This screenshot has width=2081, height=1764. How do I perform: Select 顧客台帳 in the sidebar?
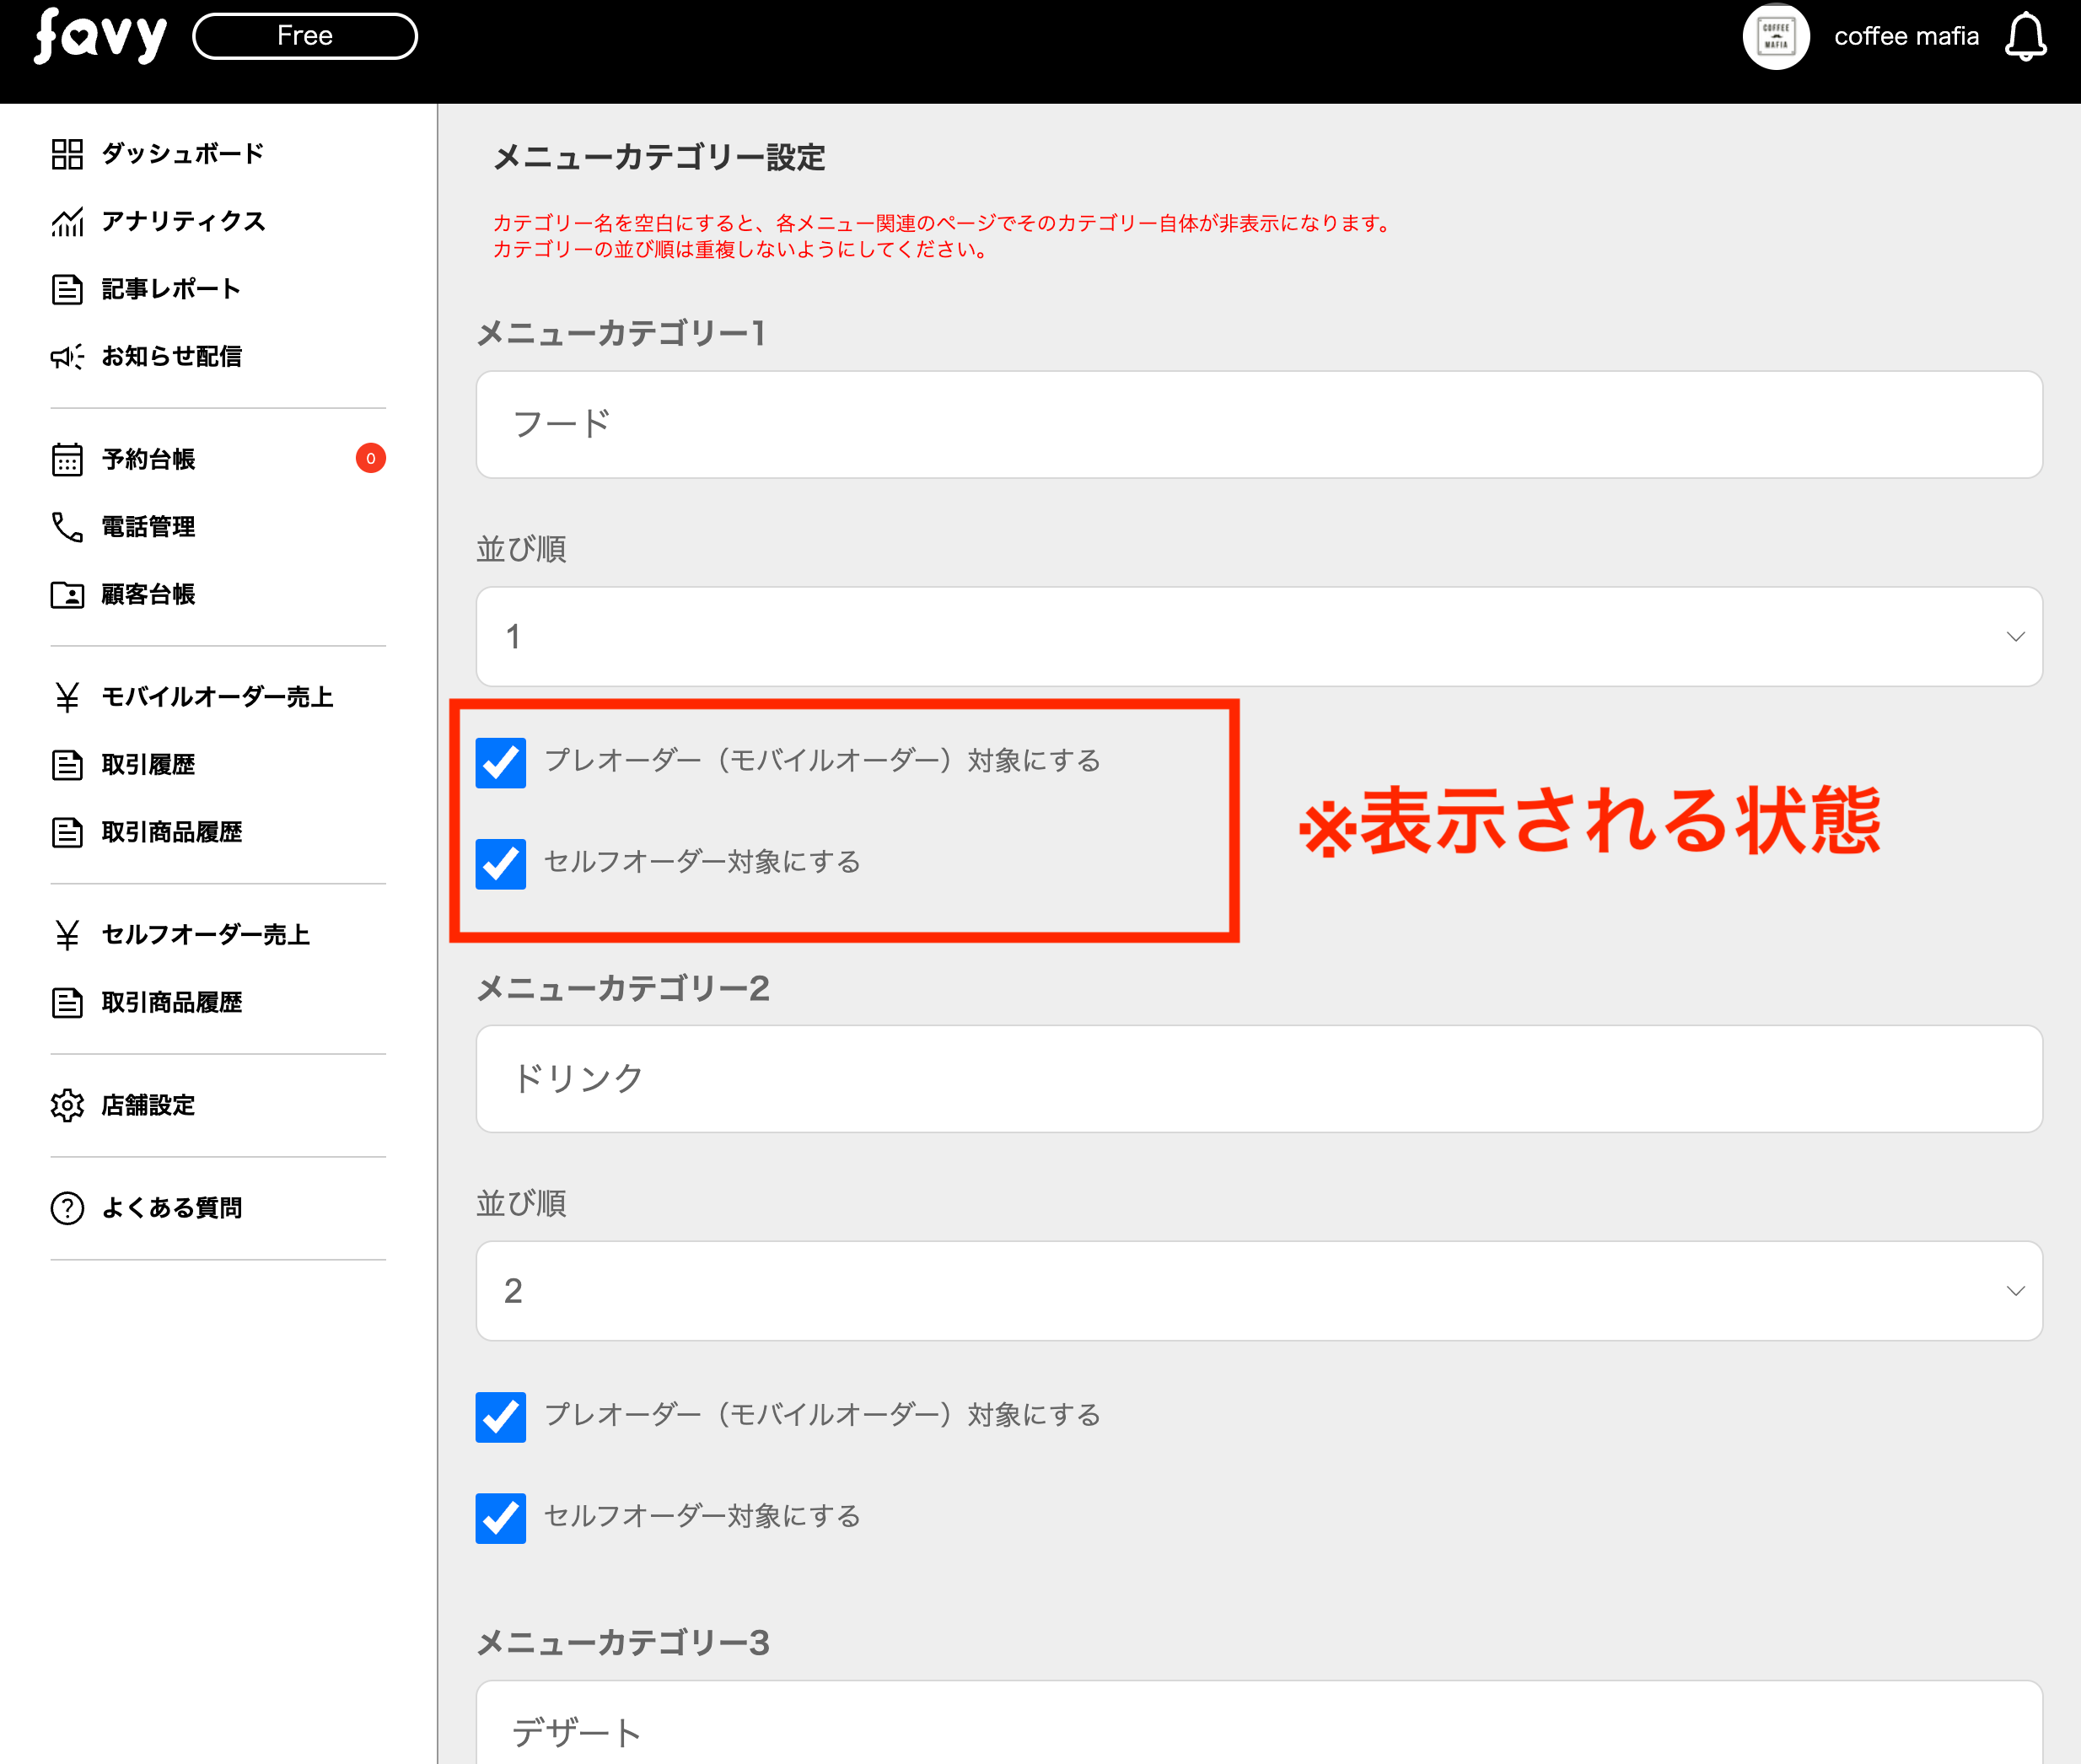click(148, 595)
